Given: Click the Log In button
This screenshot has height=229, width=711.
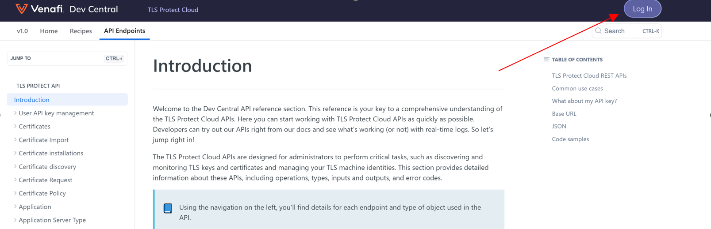Looking at the screenshot, I should coord(642,9).
